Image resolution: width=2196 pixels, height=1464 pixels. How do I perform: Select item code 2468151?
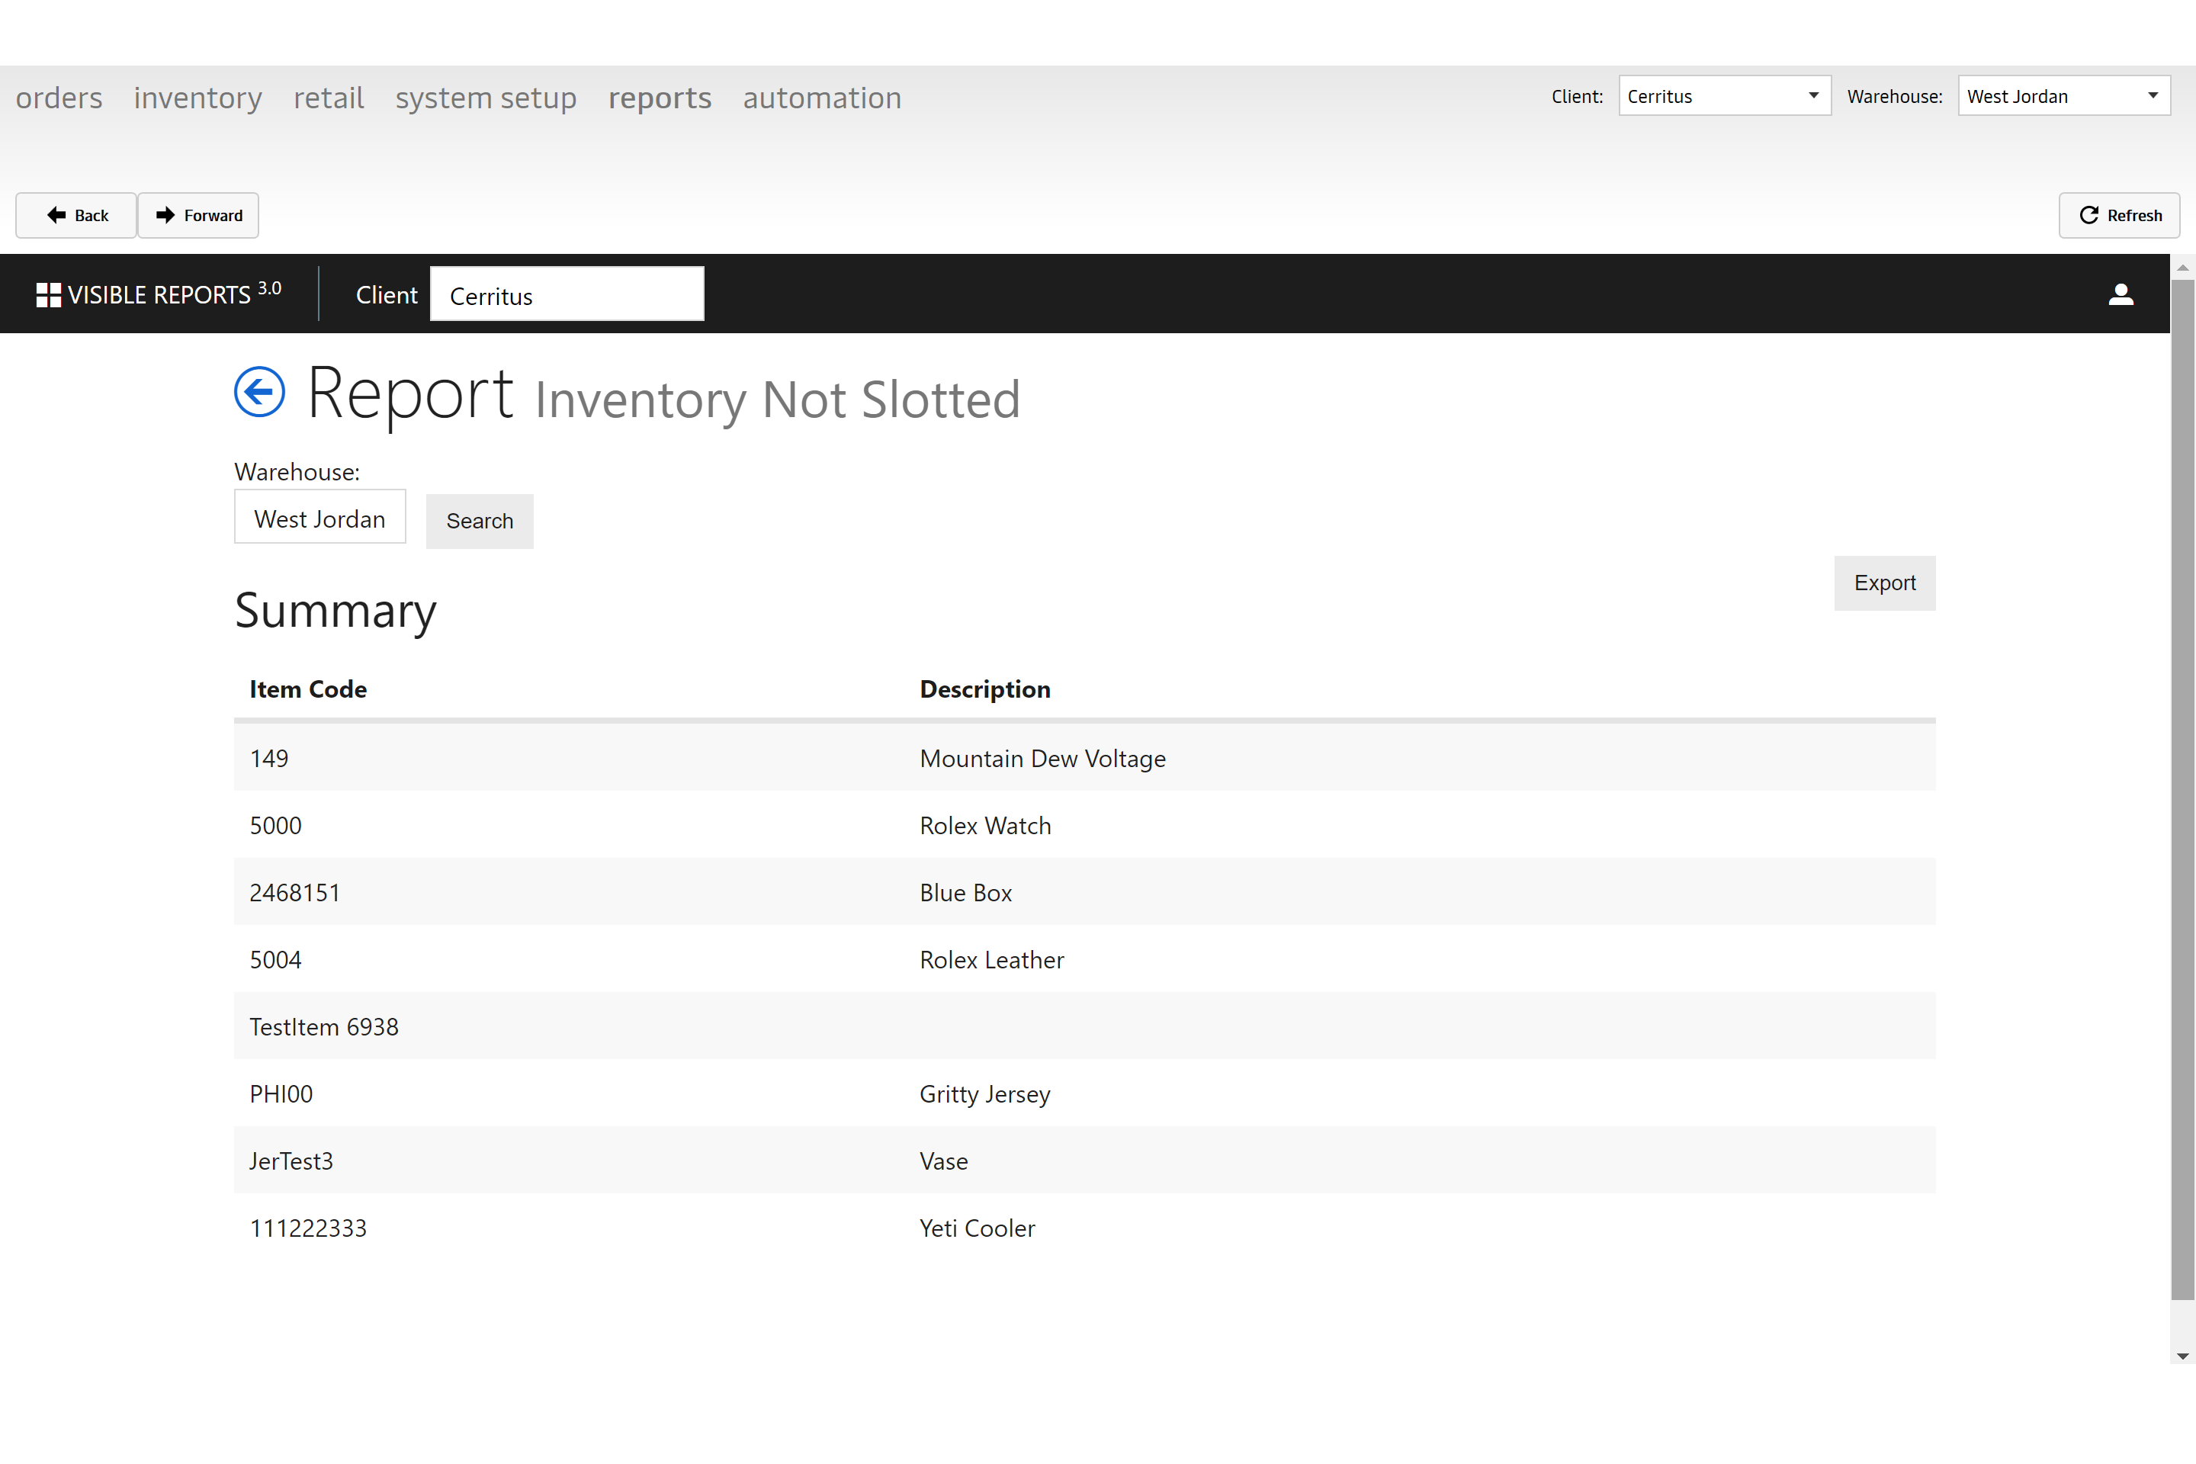point(295,893)
